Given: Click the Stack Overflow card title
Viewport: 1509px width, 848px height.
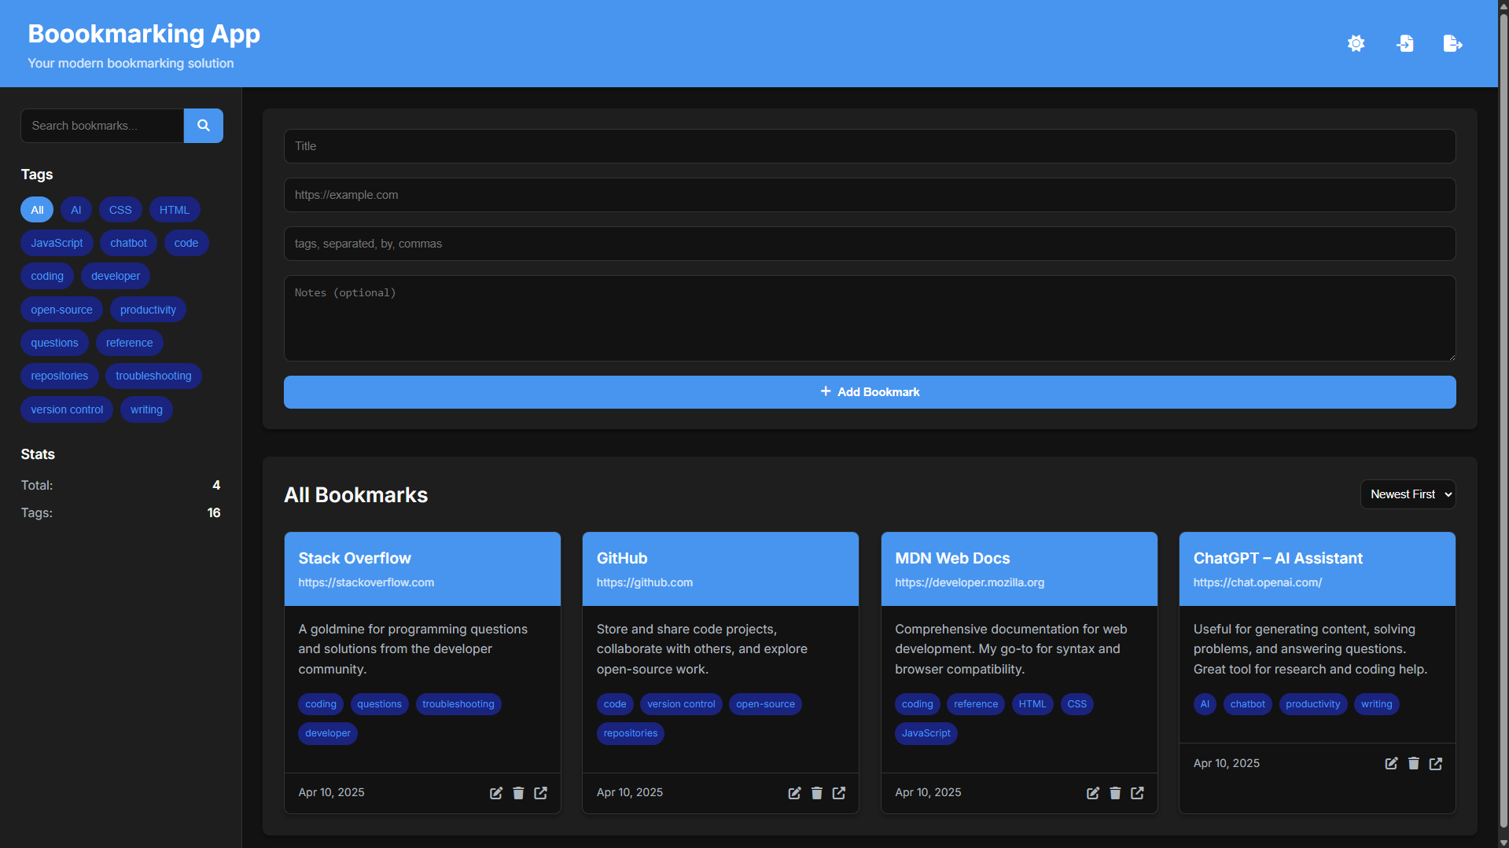Looking at the screenshot, I should click(355, 558).
